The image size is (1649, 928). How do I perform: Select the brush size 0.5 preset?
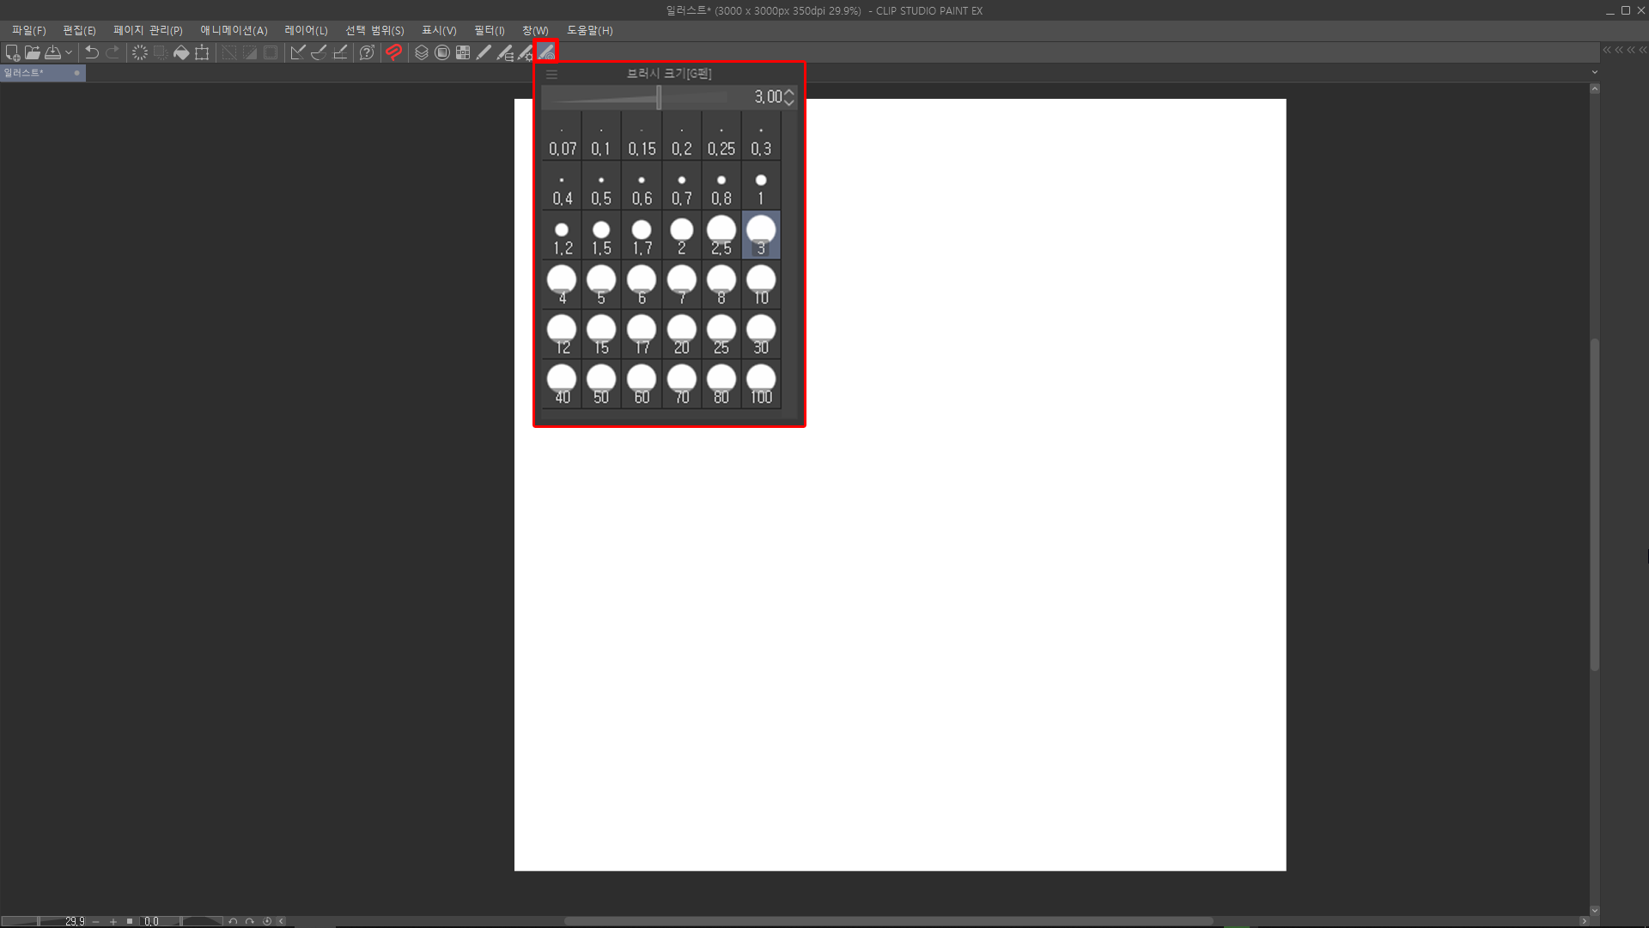601,186
